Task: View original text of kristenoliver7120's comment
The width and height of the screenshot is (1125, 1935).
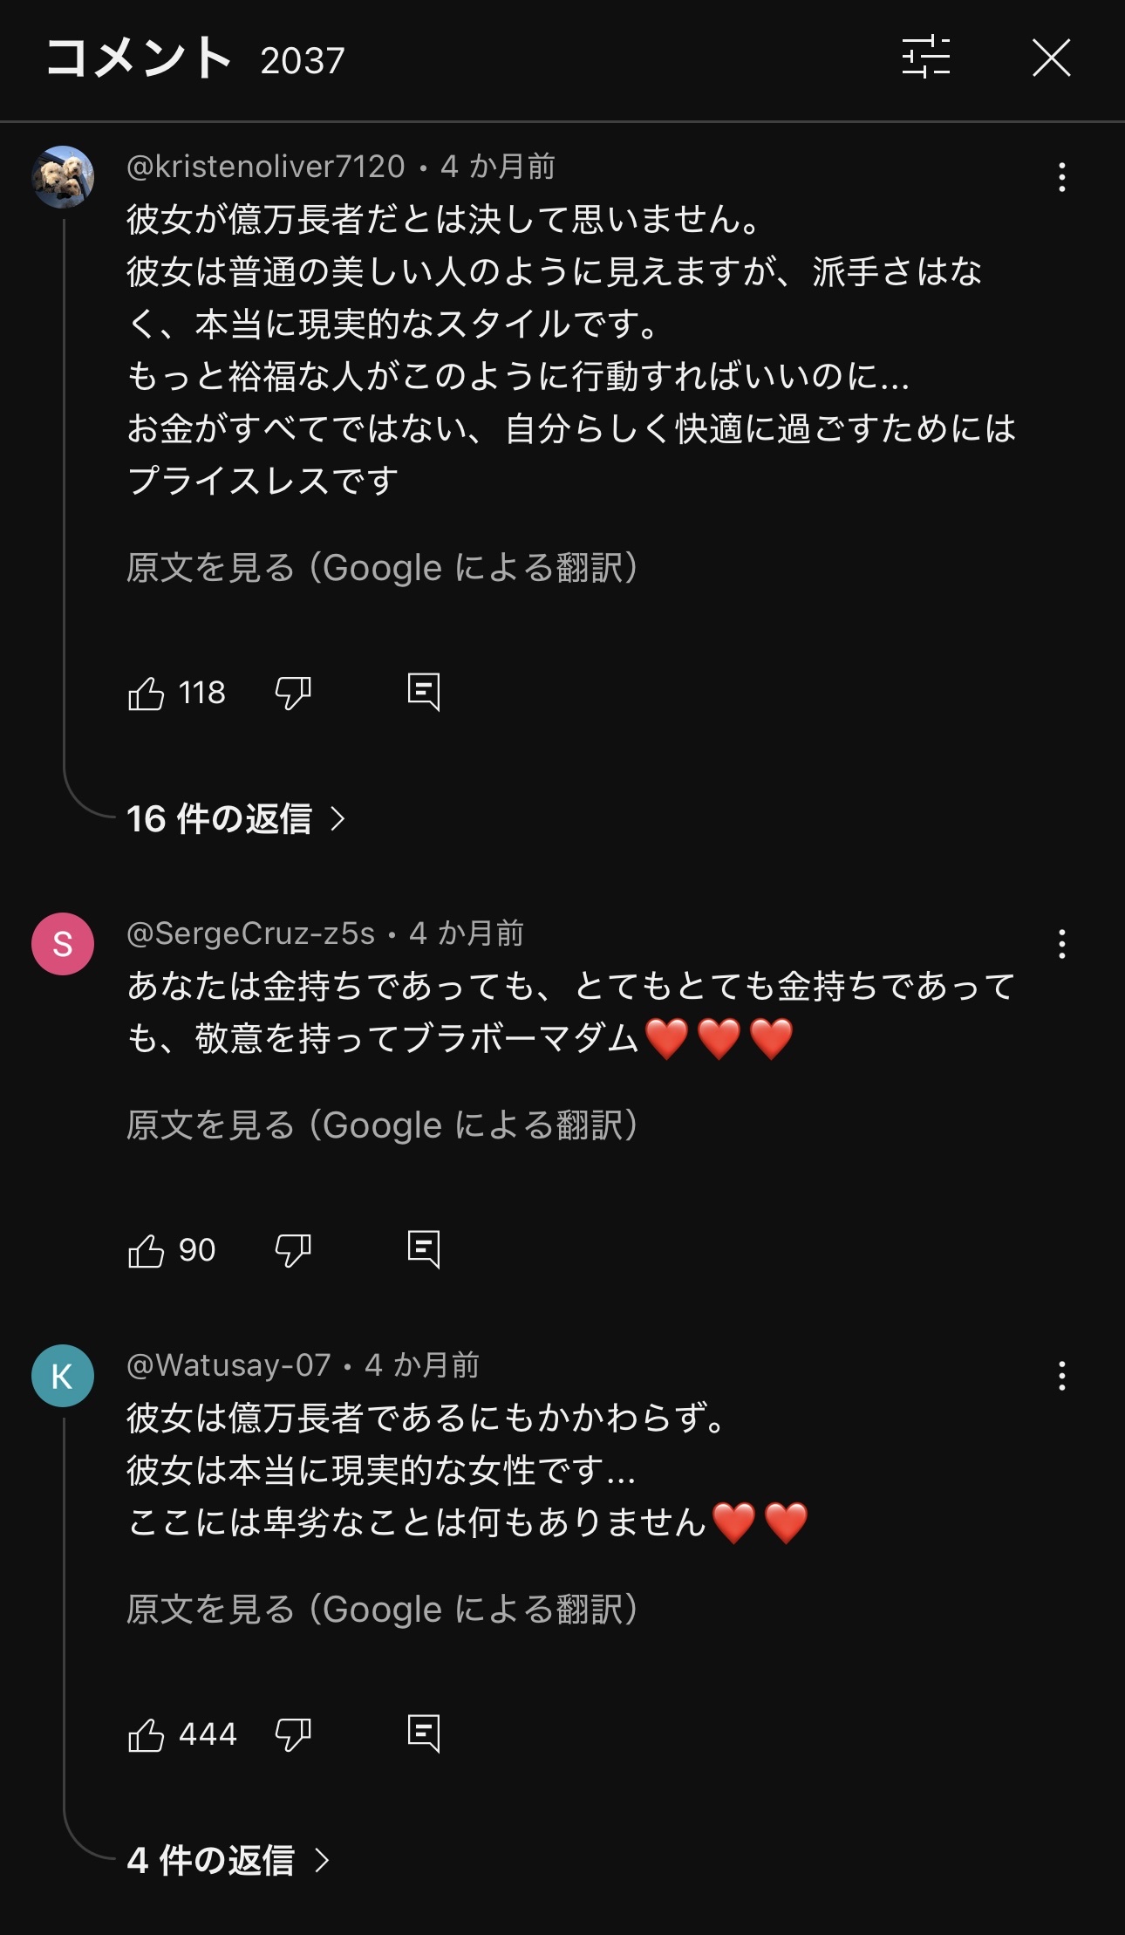Action: click(x=382, y=568)
